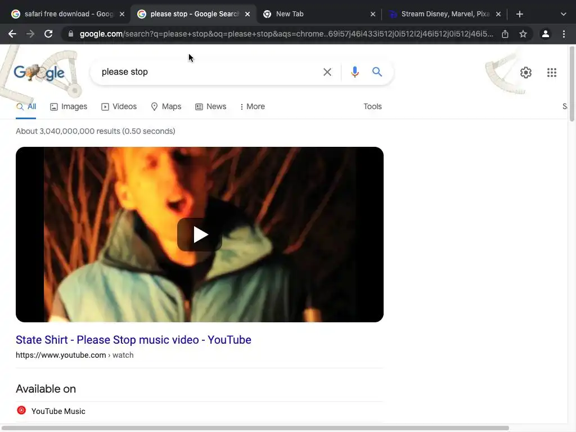Image resolution: width=576 pixels, height=432 pixels.
Task: Close the New Tab tab
Action: 373,14
